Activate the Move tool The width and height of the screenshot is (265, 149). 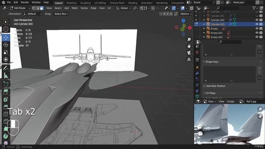pyautogui.click(x=6, y=38)
